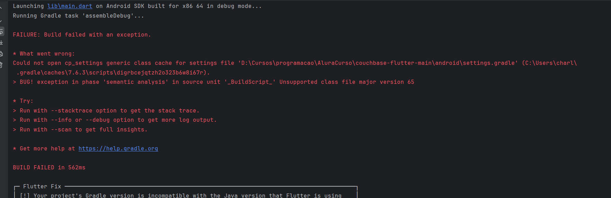Print the console output

pos(1,53)
